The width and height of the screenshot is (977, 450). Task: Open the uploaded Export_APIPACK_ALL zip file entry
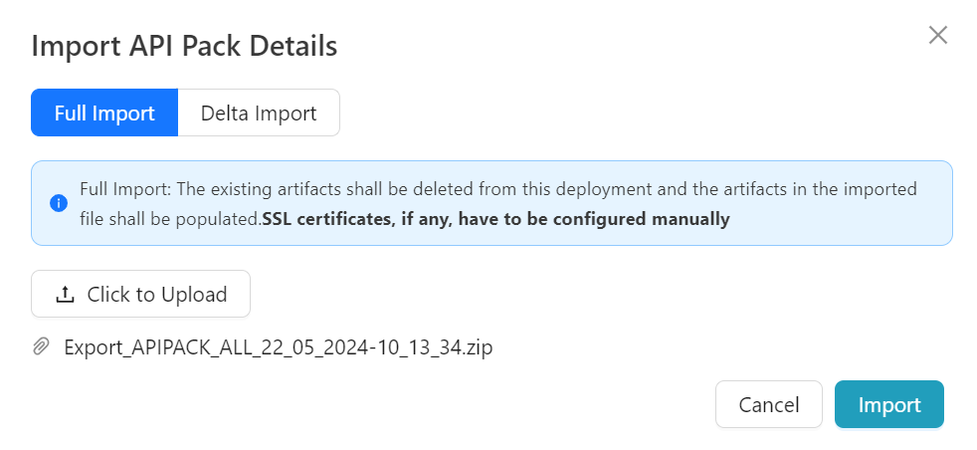(x=279, y=347)
